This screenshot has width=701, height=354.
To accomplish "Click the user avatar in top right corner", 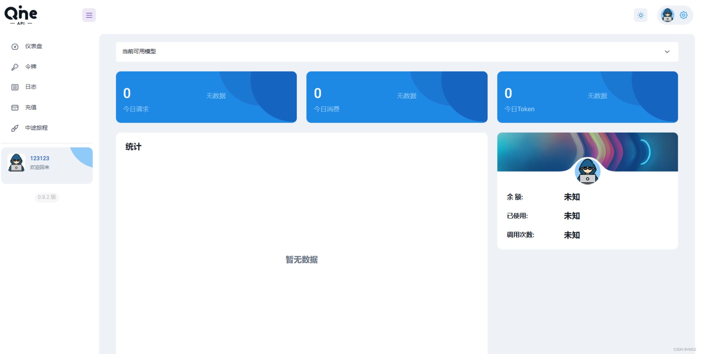I will coord(667,15).
